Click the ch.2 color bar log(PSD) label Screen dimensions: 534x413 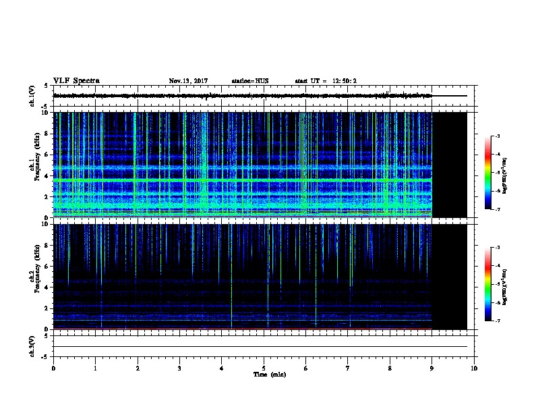tap(504, 287)
